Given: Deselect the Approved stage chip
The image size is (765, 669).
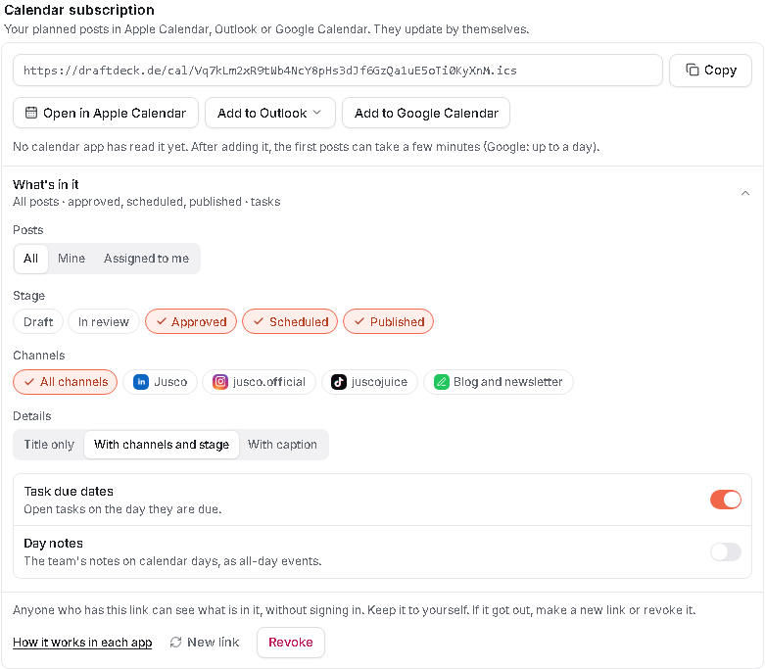Looking at the screenshot, I should (x=191, y=321).
